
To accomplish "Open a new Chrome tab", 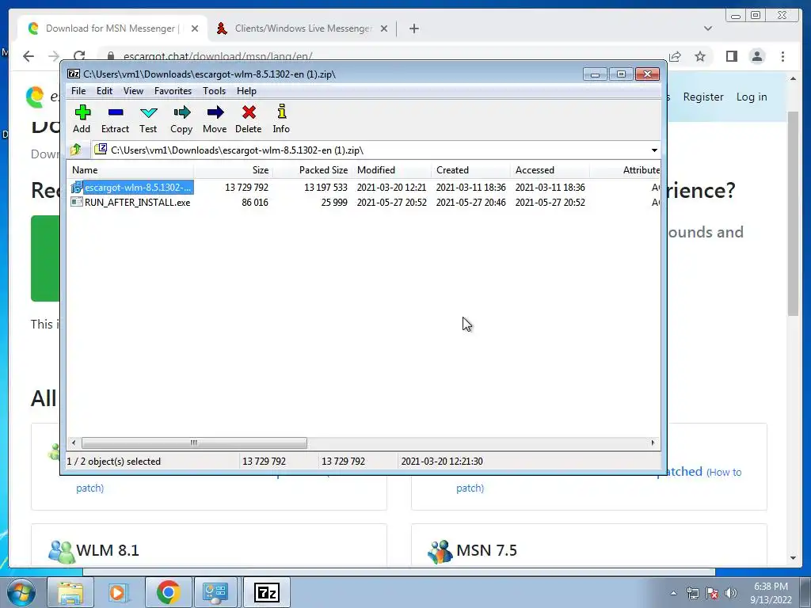I will [413, 28].
